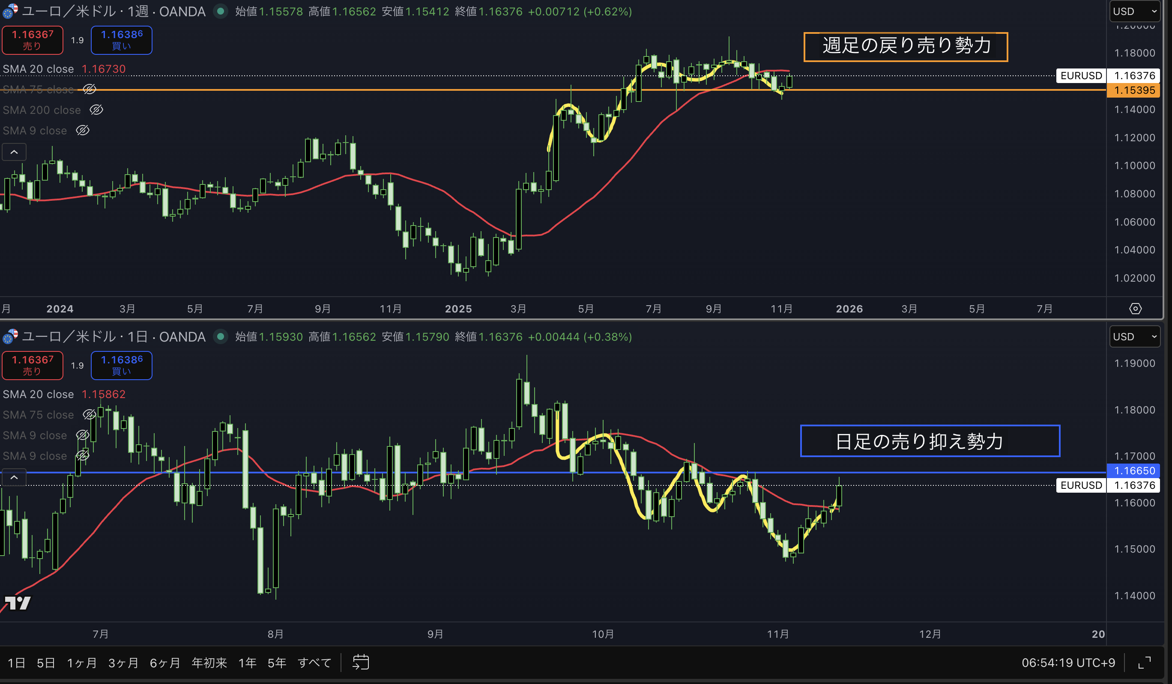
Task: Click green market status dot in top chart
Action: [x=221, y=11]
